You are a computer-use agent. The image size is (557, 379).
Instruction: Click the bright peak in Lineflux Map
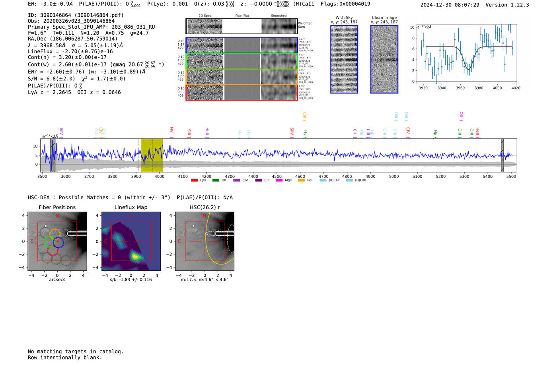click(x=136, y=257)
